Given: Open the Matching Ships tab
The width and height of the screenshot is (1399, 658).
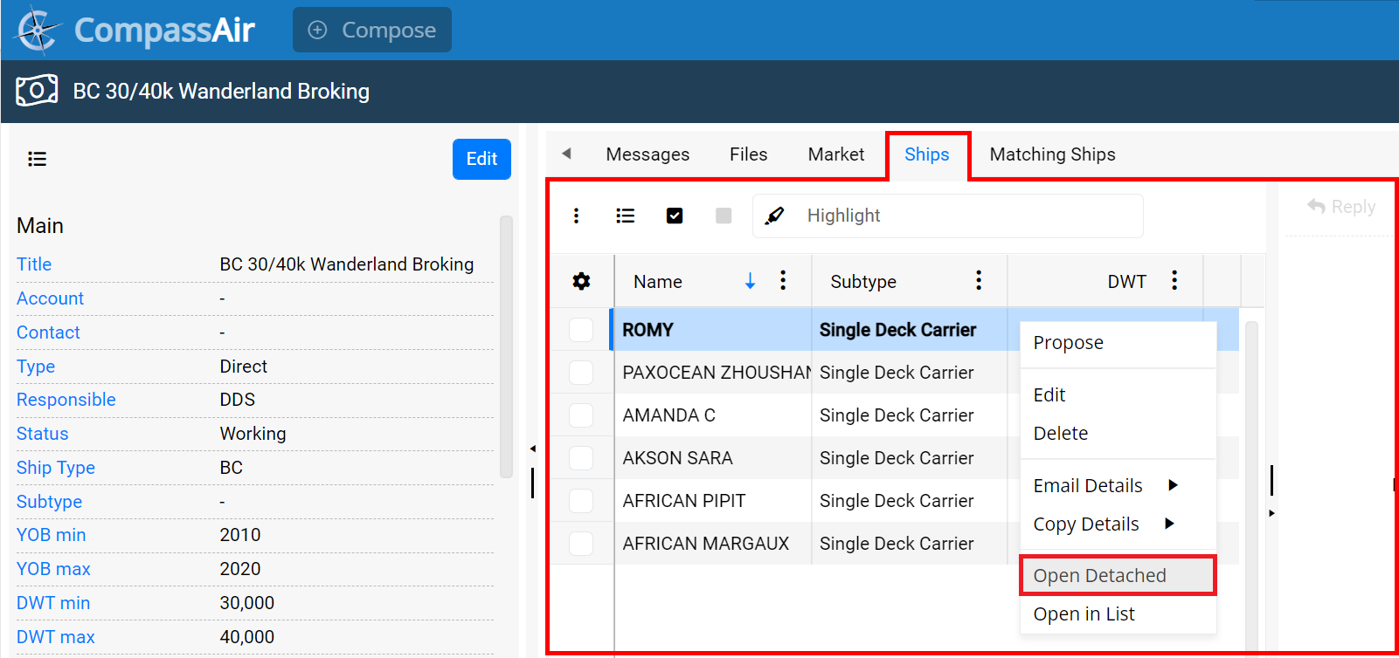Looking at the screenshot, I should 1052,154.
